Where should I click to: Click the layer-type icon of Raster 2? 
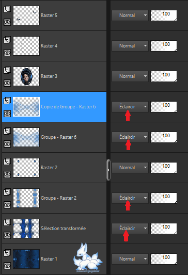pyautogui.click(x=7, y=161)
